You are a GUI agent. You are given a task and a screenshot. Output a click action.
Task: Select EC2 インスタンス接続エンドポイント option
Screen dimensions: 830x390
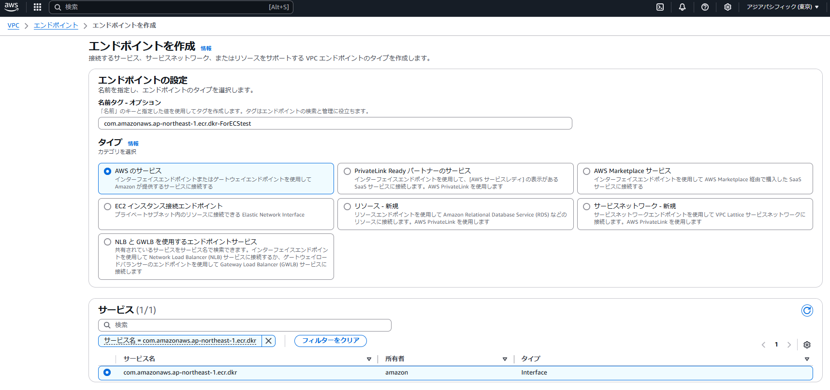point(107,206)
